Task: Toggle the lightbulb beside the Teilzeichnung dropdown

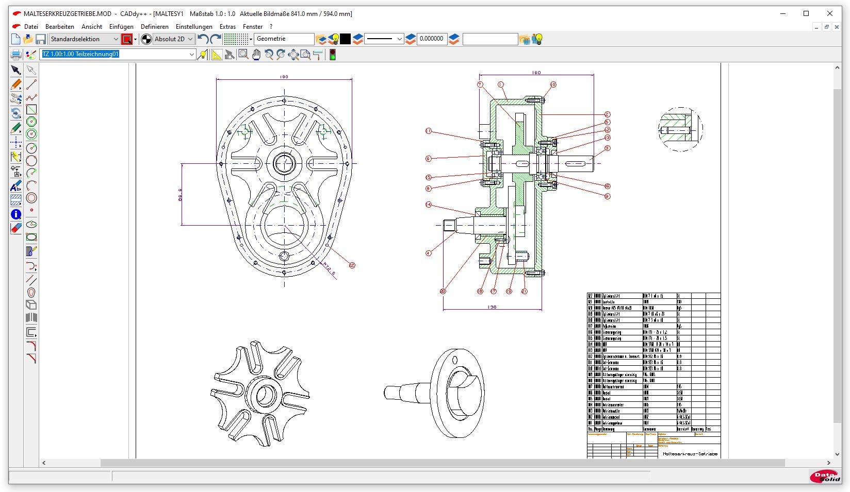Action: tap(203, 55)
